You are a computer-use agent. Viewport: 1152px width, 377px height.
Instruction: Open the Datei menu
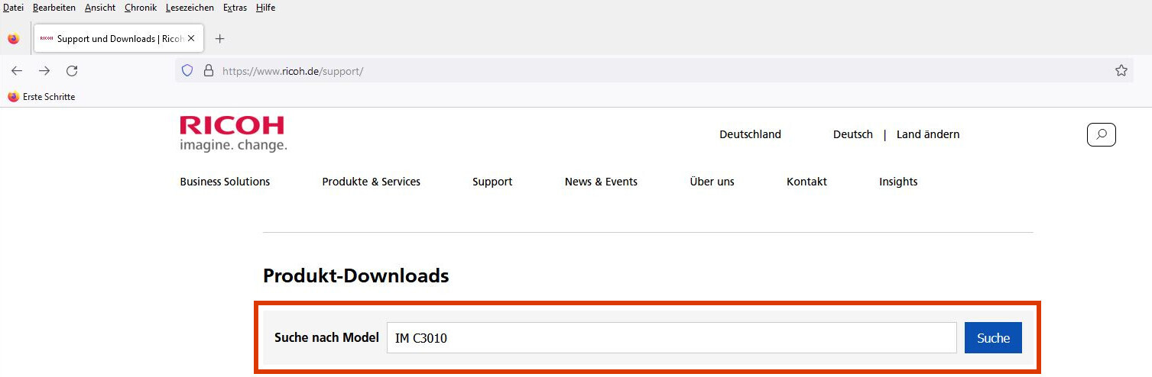(x=14, y=8)
